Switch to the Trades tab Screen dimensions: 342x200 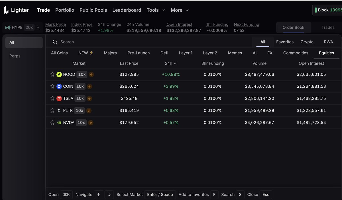point(328,28)
